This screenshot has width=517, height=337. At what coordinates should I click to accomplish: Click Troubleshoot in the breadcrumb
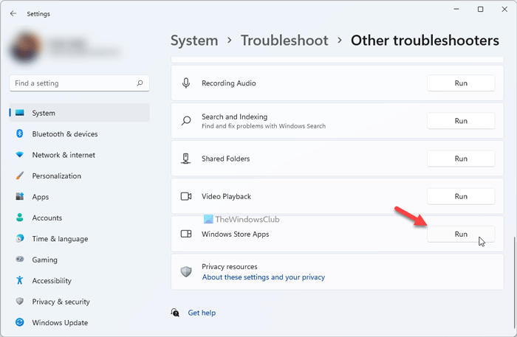coord(284,41)
